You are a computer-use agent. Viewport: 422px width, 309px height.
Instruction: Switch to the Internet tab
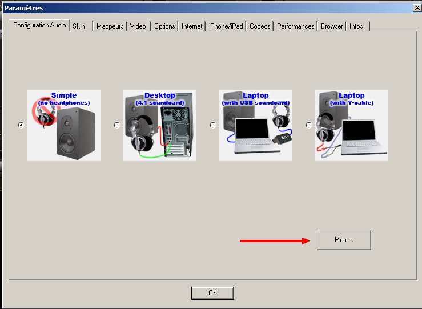[192, 26]
